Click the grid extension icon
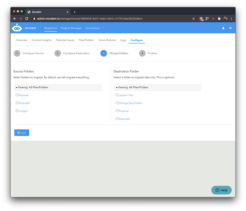246x211 pixels. (x=207, y=19)
